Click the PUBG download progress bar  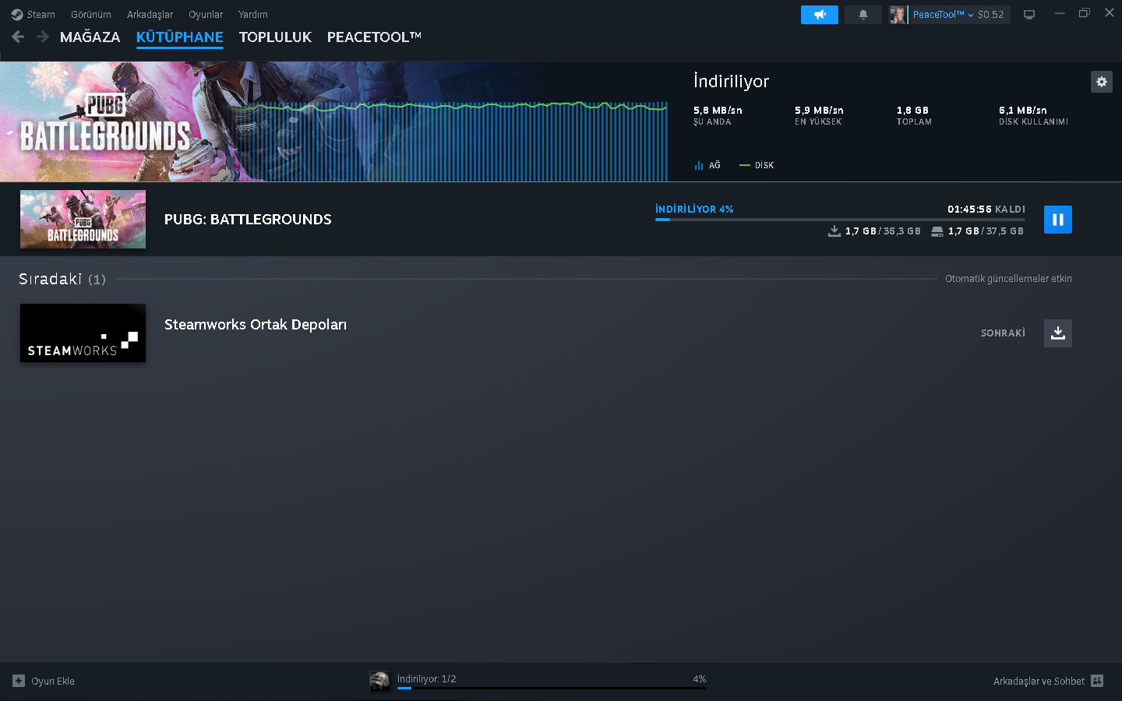pyautogui.click(x=840, y=220)
